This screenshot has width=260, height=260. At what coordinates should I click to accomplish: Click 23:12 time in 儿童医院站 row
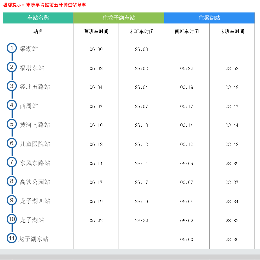pyautogui.click(x=141, y=144)
